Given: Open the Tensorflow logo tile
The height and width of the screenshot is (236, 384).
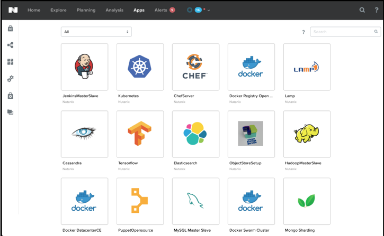Looking at the screenshot, I should (x=140, y=134).
